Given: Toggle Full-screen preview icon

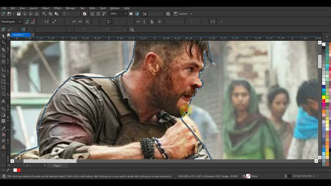Looking at the screenshot, I should (x=131, y=14).
